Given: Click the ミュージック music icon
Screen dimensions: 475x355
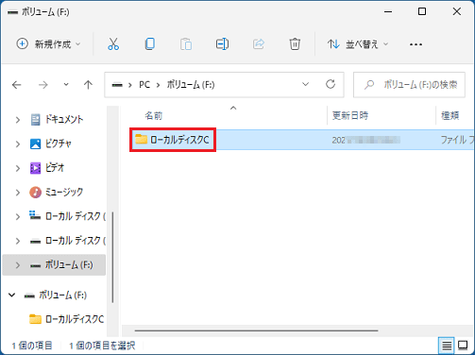Looking at the screenshot, I should pos(35,193).
